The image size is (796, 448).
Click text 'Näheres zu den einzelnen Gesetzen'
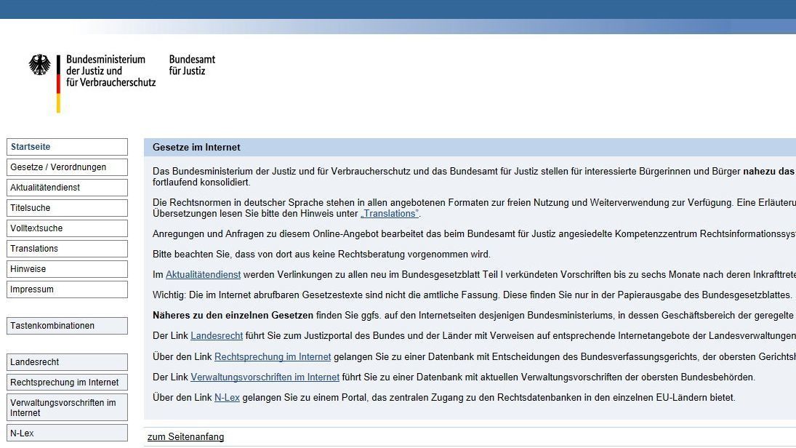click(x=233, y=315)
